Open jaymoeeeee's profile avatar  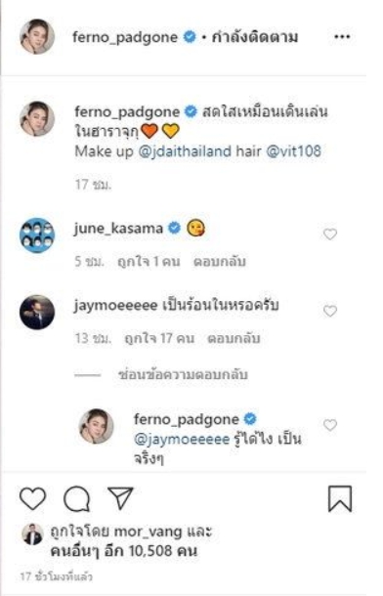pyautogui.click(x=37, y=312)
